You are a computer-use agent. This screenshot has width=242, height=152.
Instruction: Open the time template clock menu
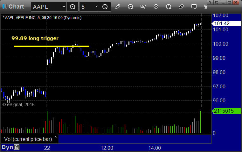point(105,7)
